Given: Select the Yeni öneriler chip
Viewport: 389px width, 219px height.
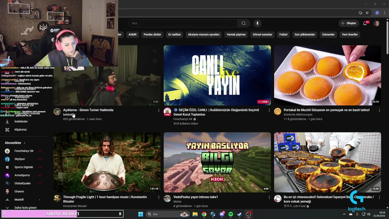Looking at the screenshot, I should [350, 34].
